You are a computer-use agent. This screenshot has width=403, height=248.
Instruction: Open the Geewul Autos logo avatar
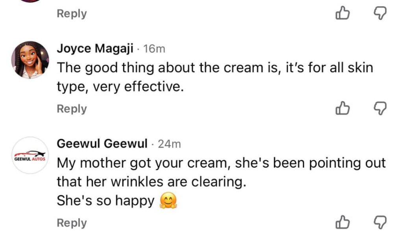(30, 155)
